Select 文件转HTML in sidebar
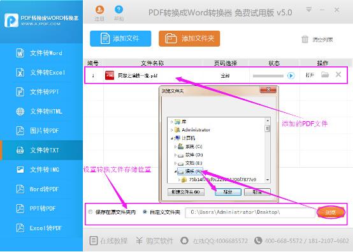Screen dimensions: 353x252 (41, 112)
